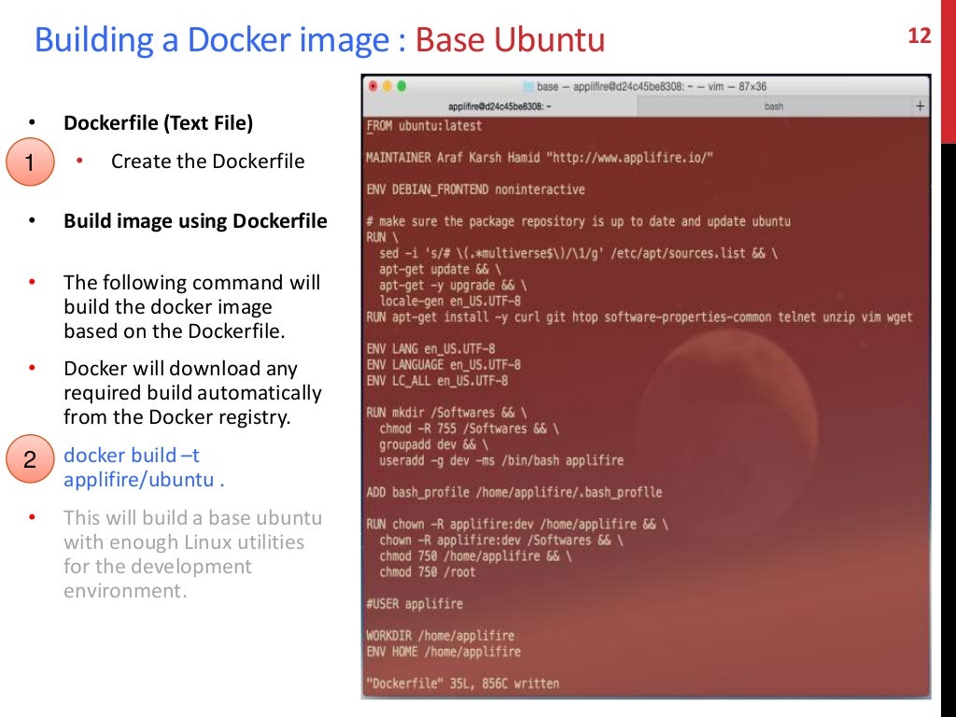Click the 'ENV LC_ALL en_US.UTF-8' line
Image resolution: width=956 pixels, height=717 pixels.
[437, 381]
